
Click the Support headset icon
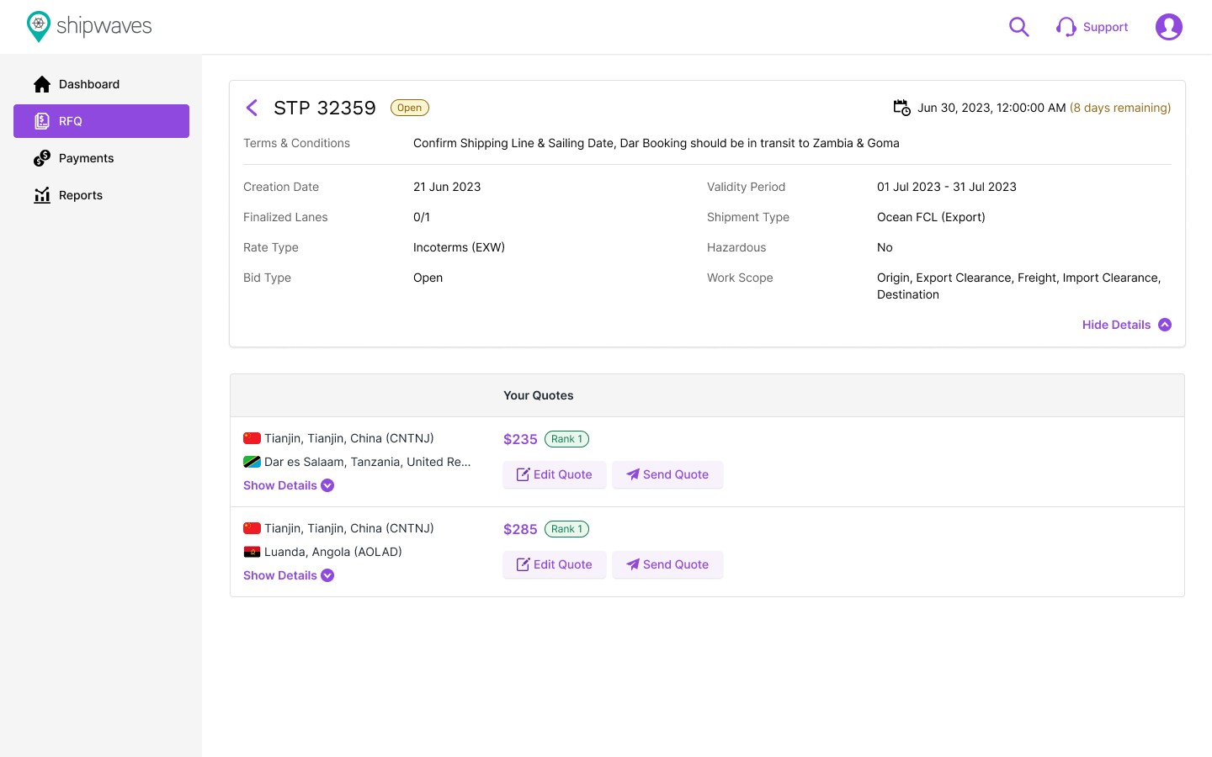tap(1066, 27)
